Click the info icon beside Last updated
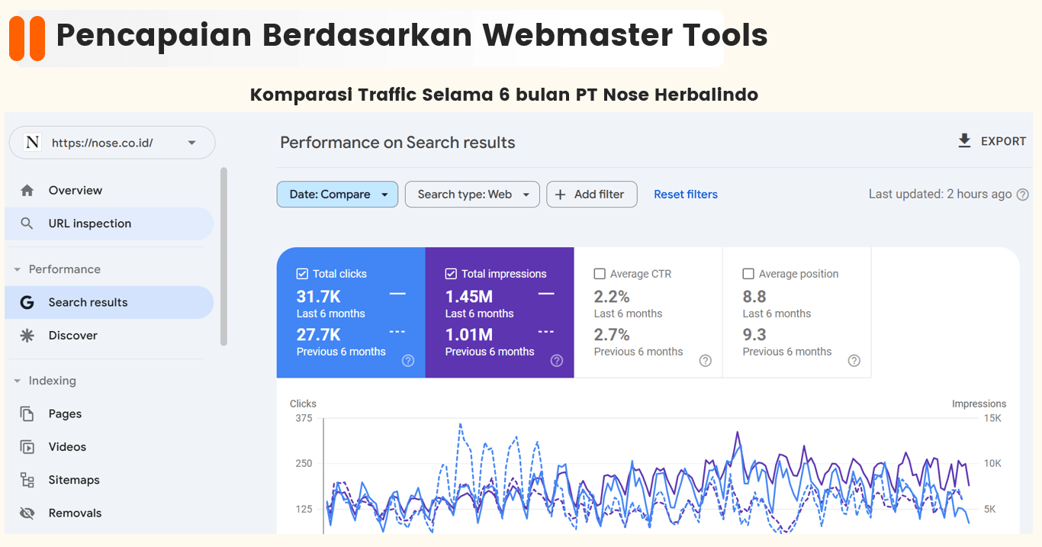 pyautogui.click(x=1023, y=195)
